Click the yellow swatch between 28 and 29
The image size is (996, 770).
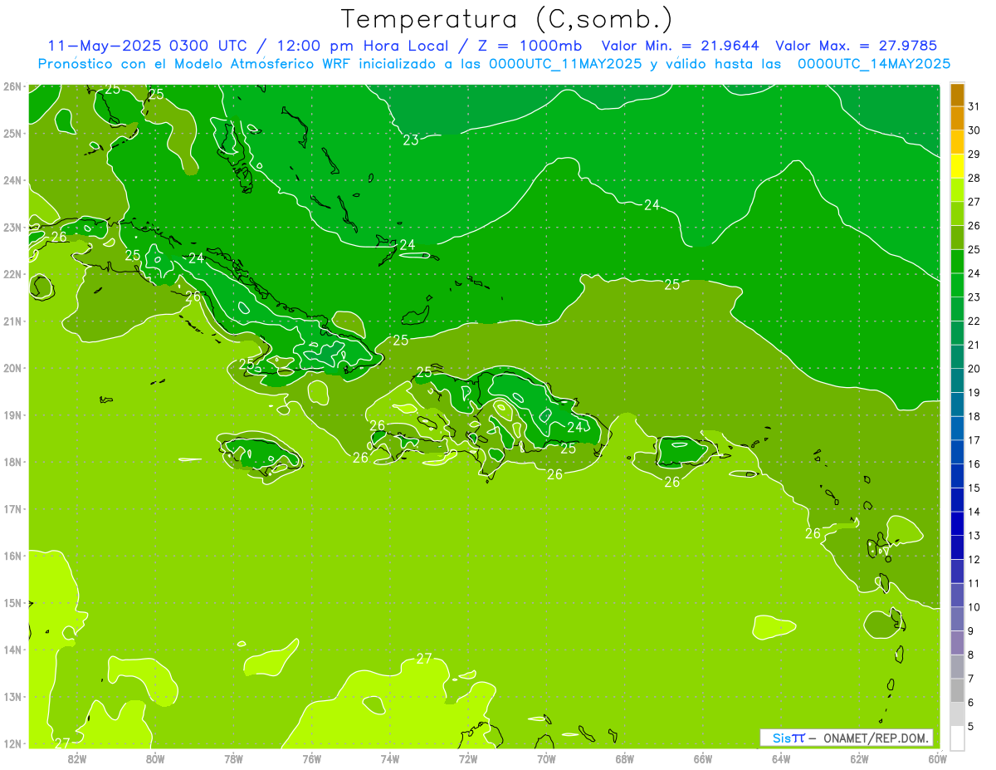coord(957,166)
